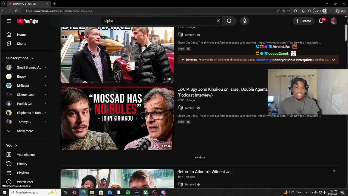Open a new browser tab with plus
The width and height of the screenshot is (348, 196).
[54, 4]
